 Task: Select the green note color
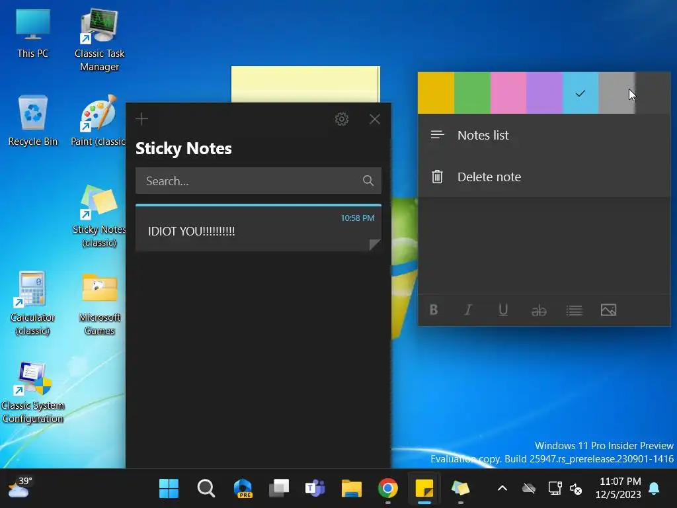click(x=472, y=93)
